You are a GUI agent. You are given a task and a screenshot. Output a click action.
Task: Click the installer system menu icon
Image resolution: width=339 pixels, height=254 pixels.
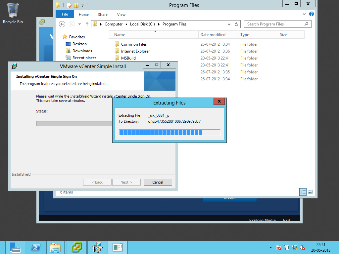14,66
